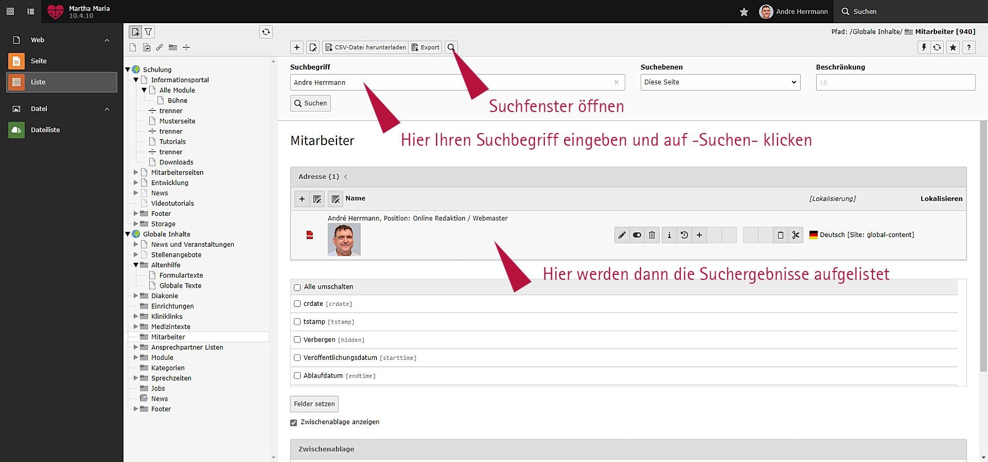
Task: Copy André Herrmann record to clipboard
Action: [780, 235]
